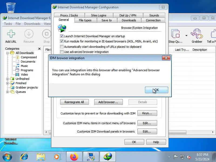Open the Downloads menu in IDM window
The width and height of the screenshot is (216, 162).
click(32, 24)
